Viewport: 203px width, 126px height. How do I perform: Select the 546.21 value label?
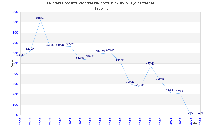point(90,56)
